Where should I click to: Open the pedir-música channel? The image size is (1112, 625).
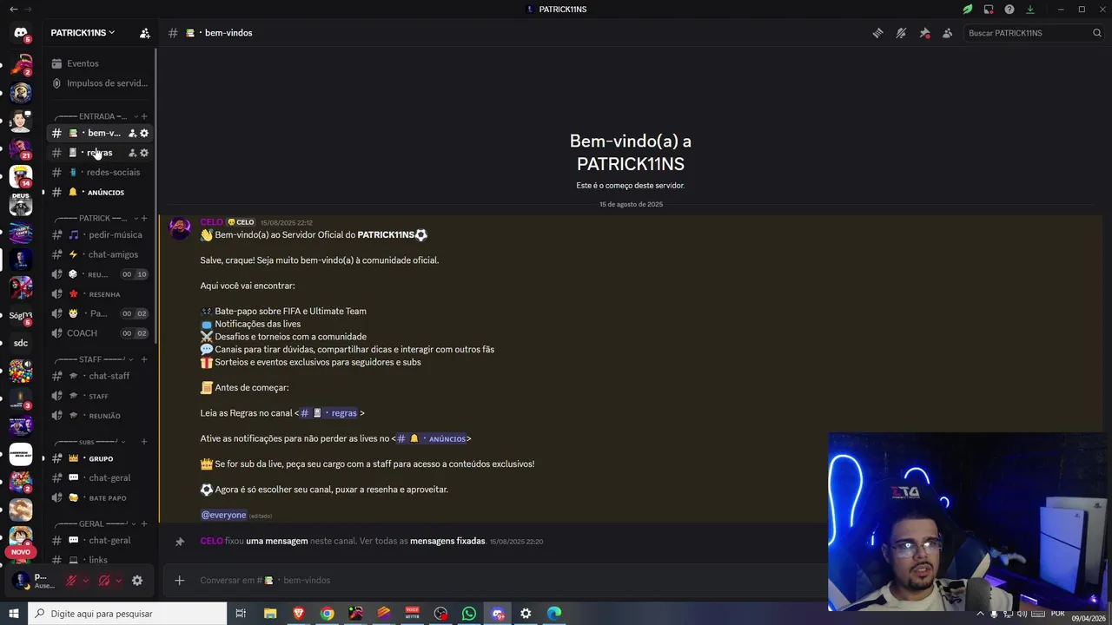[x=101, y=234]
